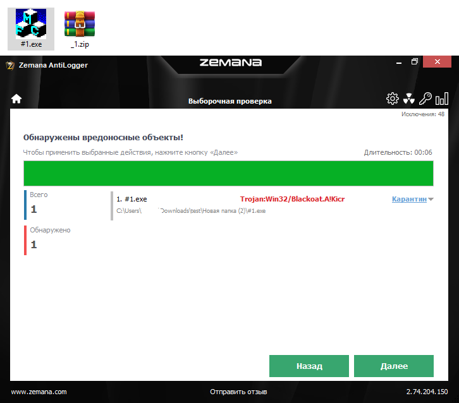Click the Всего count panel
The image size is (459, 403).
click(x=38, y=205)
